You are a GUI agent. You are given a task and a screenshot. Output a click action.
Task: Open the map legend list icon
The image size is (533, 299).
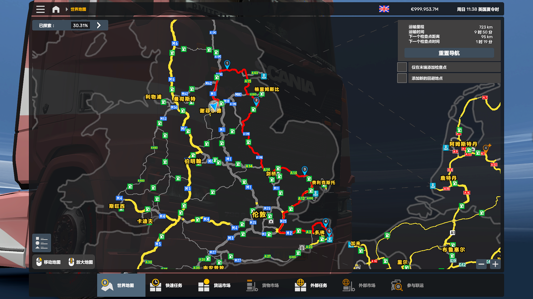pyautogui.click(x=42, y=243)
